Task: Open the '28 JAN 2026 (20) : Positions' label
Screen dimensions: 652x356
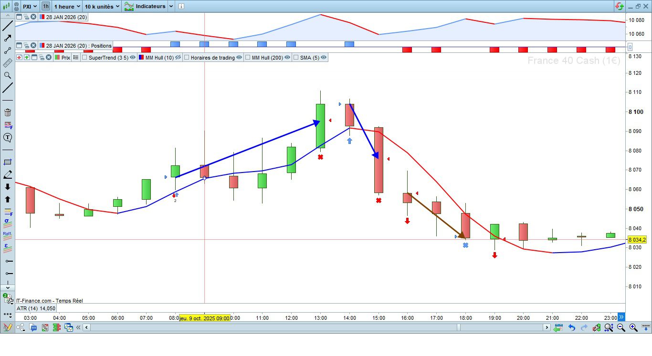Action: click(x=79, y=46)
